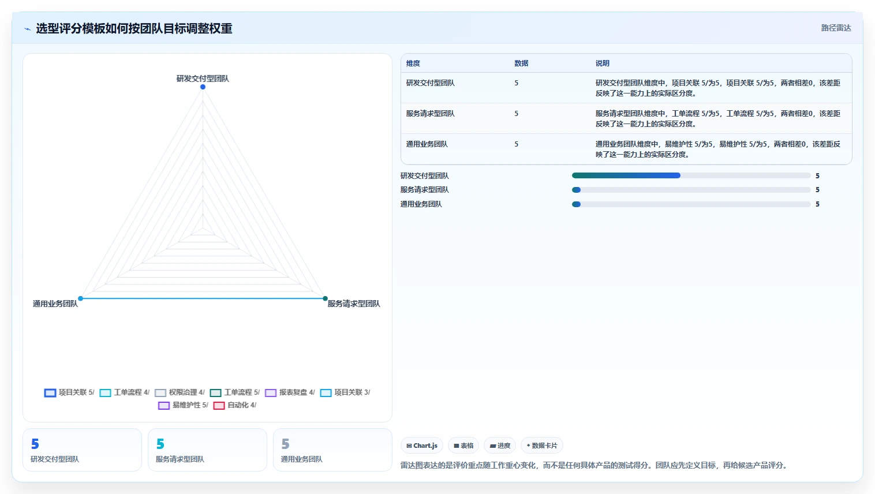Toggle the 工单流程 4/ legend item

click(125, 392)
